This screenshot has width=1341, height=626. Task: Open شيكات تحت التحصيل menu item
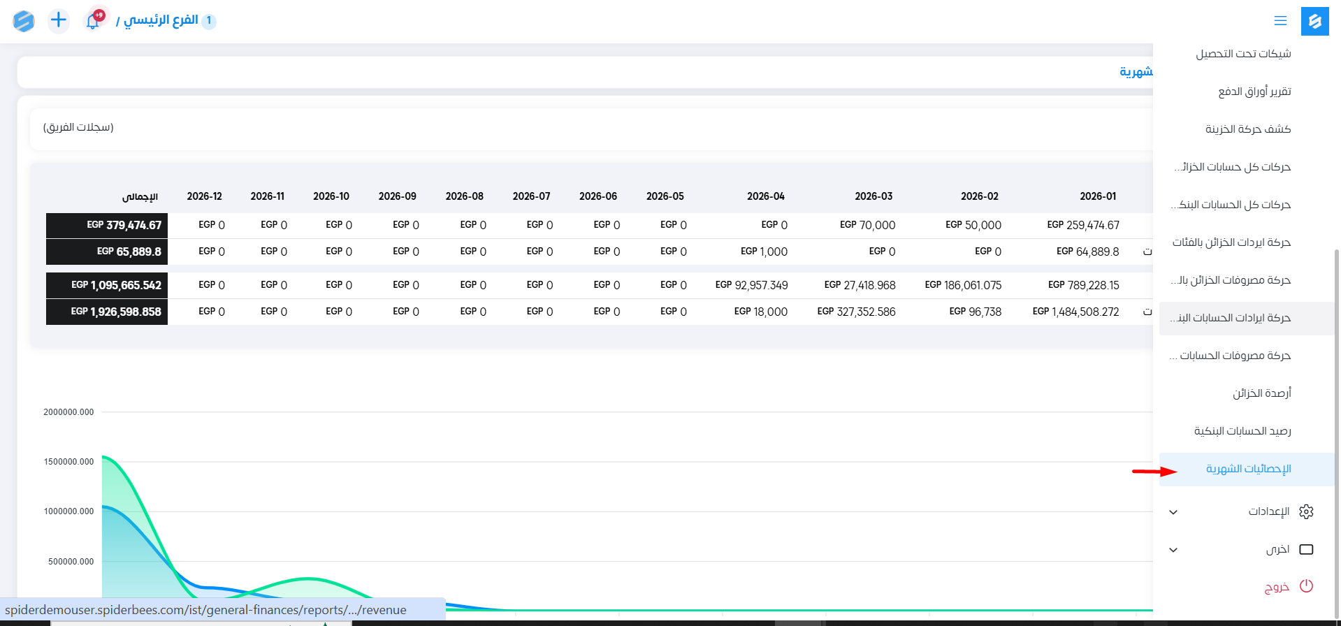point(1243,54)
